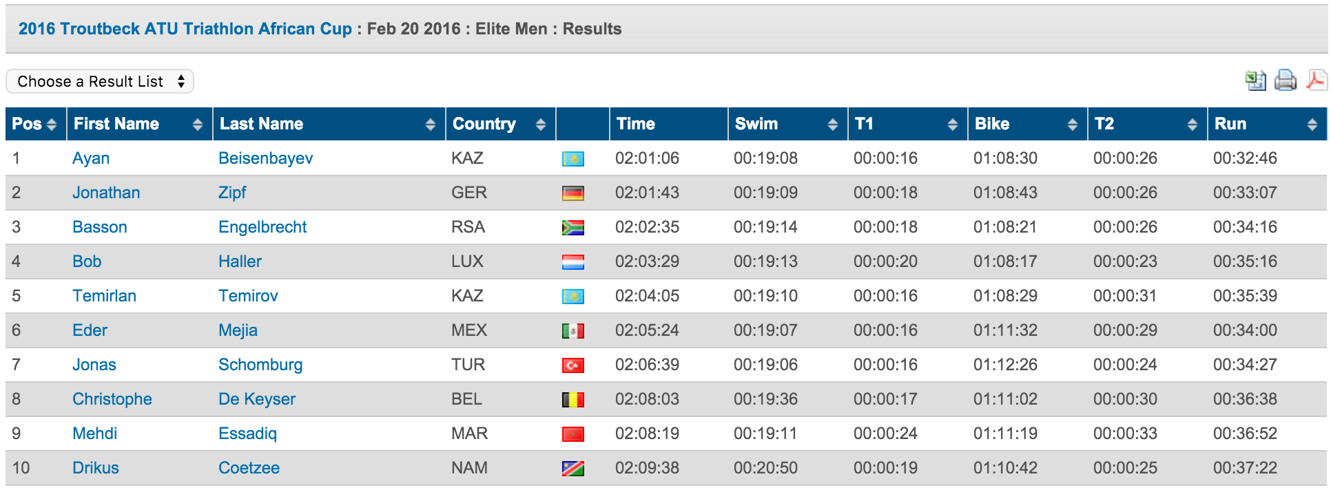Open 2016 Troutbeck ATU Triathlon African Cup link
The image size is (1331, 490).
click(x=185, y=29)
